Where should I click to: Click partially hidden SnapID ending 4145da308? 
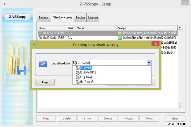tap(168, 48)
